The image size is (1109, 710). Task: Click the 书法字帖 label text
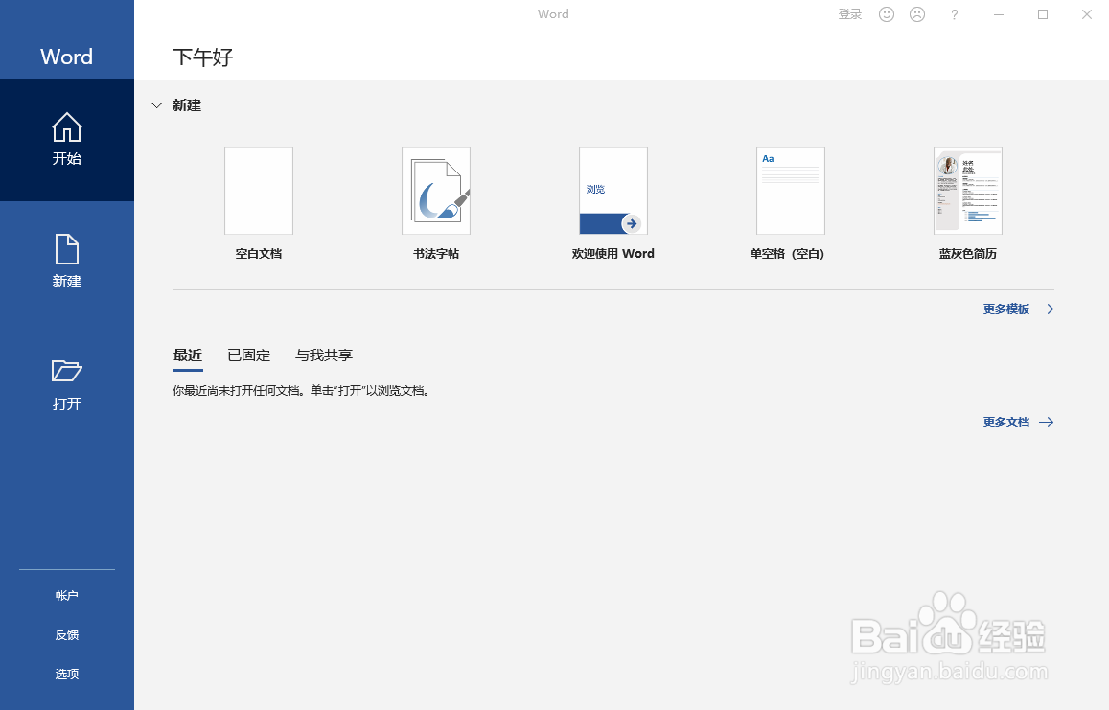tap(436, 253)
